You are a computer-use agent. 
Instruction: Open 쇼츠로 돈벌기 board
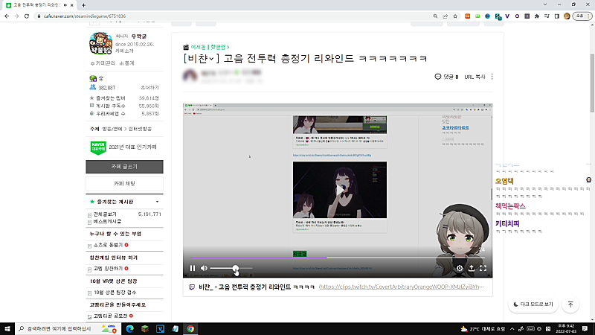tap(108, 245)
